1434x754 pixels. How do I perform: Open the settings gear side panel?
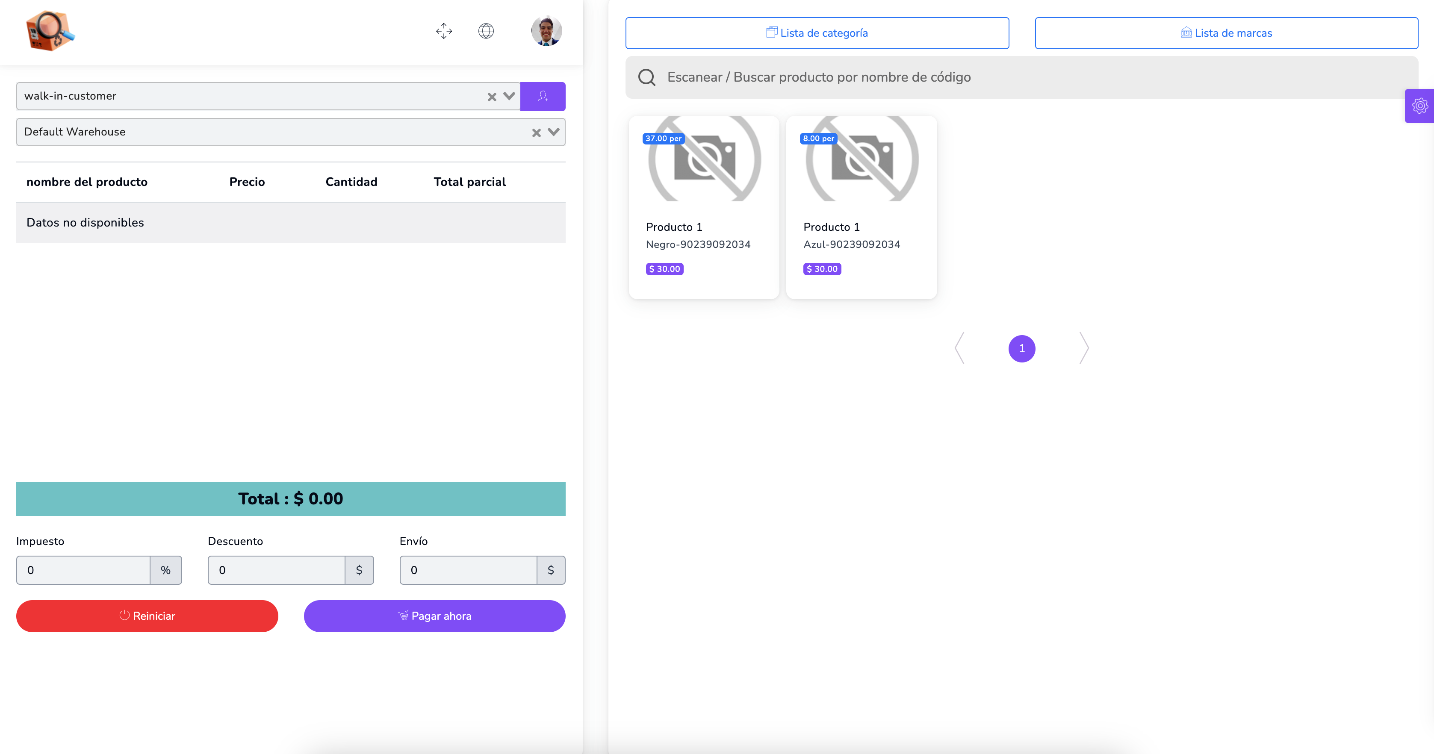coord(1419,106)
